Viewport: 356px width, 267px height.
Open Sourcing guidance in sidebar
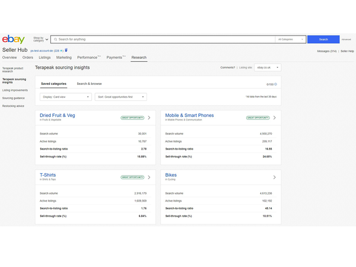pos(14,98)
